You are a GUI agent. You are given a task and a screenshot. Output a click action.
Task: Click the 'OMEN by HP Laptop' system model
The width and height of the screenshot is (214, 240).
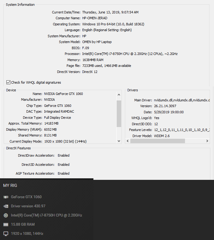(97, 42)
